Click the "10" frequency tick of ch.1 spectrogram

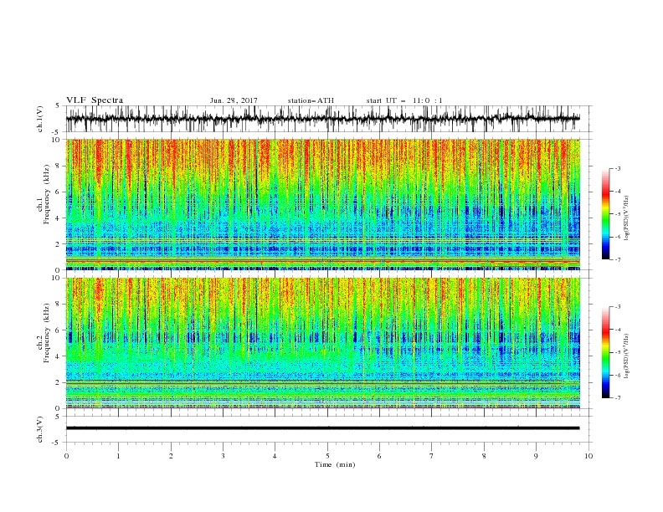coord(56,140)
